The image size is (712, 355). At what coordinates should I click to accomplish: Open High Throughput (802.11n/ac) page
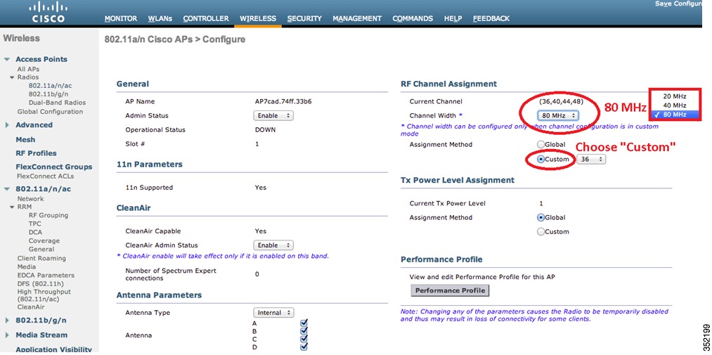coord(44,295)
